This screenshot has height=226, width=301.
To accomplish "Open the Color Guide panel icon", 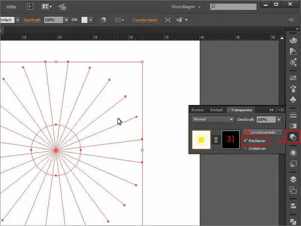I will click(293, 51).
